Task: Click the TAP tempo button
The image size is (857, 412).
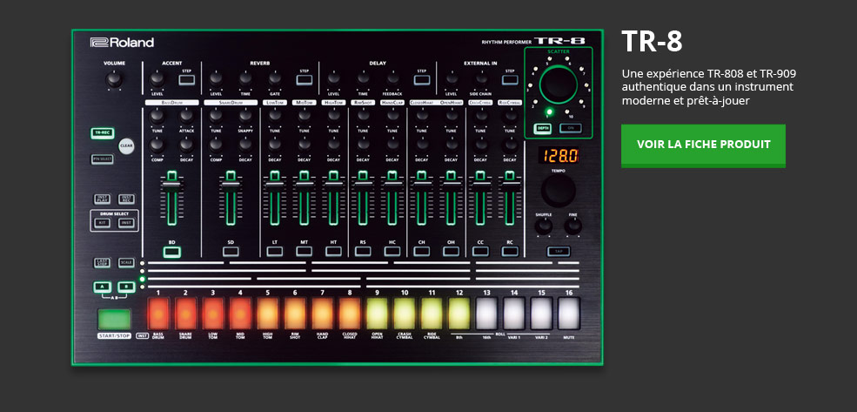Action: coord(559,252)
